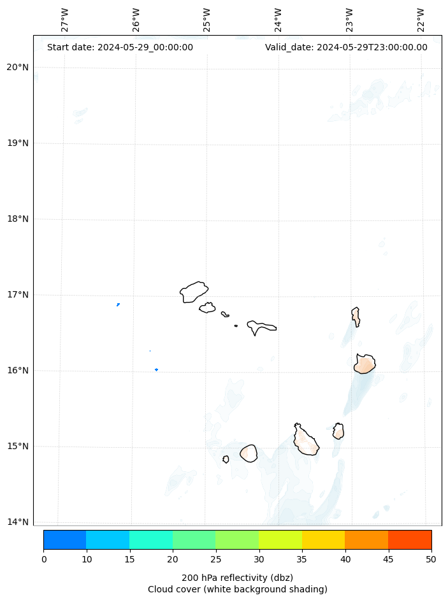448x600 pixels.
Task: Click the dark blue 0–10 dBZ colorbar segment
Action: point(64,539)
